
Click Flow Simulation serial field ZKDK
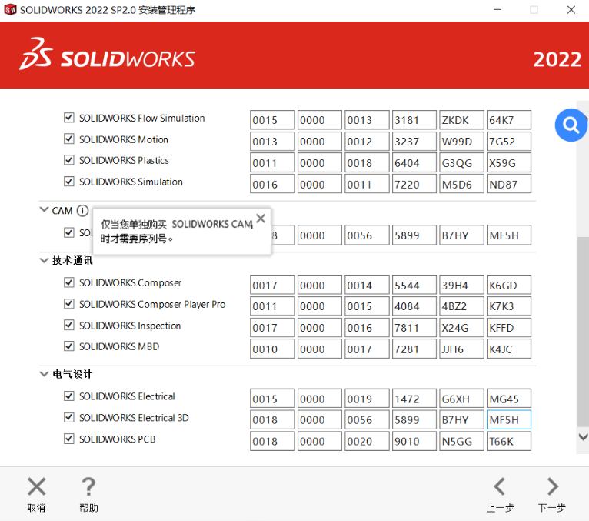[461, 120]
